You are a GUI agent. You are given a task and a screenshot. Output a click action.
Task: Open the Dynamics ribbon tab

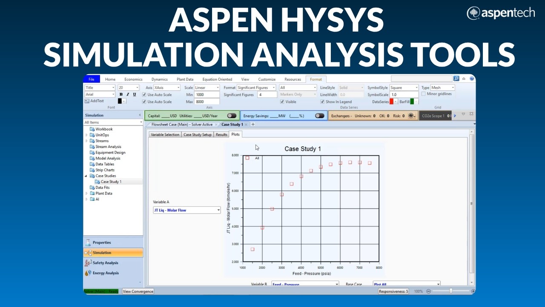coord(160,79)
